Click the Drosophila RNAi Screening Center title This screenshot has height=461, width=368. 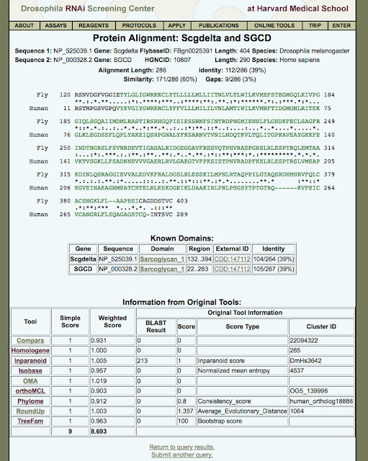(88, 9)
